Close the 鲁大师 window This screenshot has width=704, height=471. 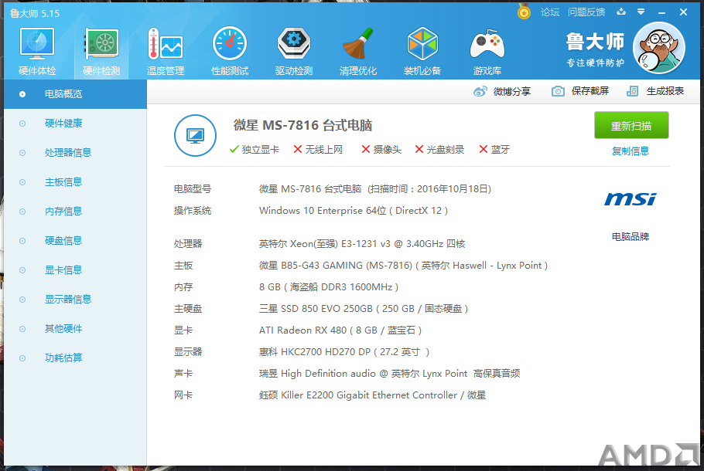tap(683, 12)
